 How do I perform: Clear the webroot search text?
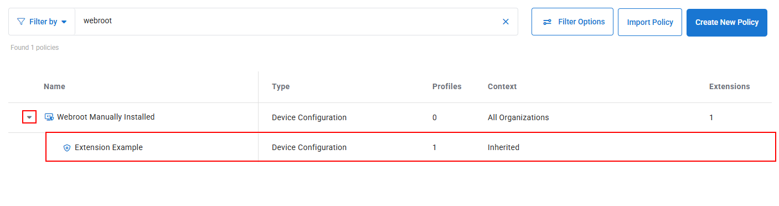(x=505, y=22)
